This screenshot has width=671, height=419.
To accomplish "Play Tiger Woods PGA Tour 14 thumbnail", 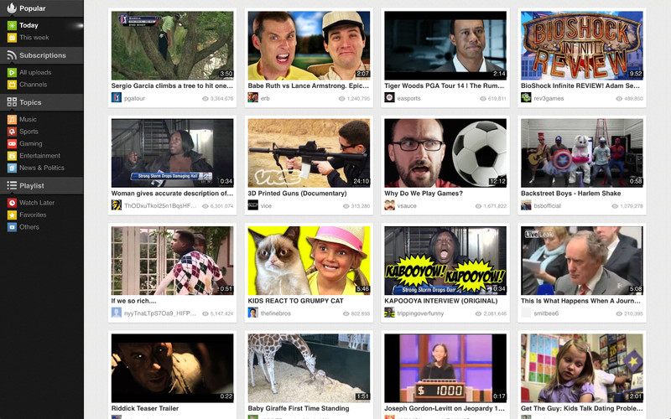I will pyautogui.click(x=445, y=45).
